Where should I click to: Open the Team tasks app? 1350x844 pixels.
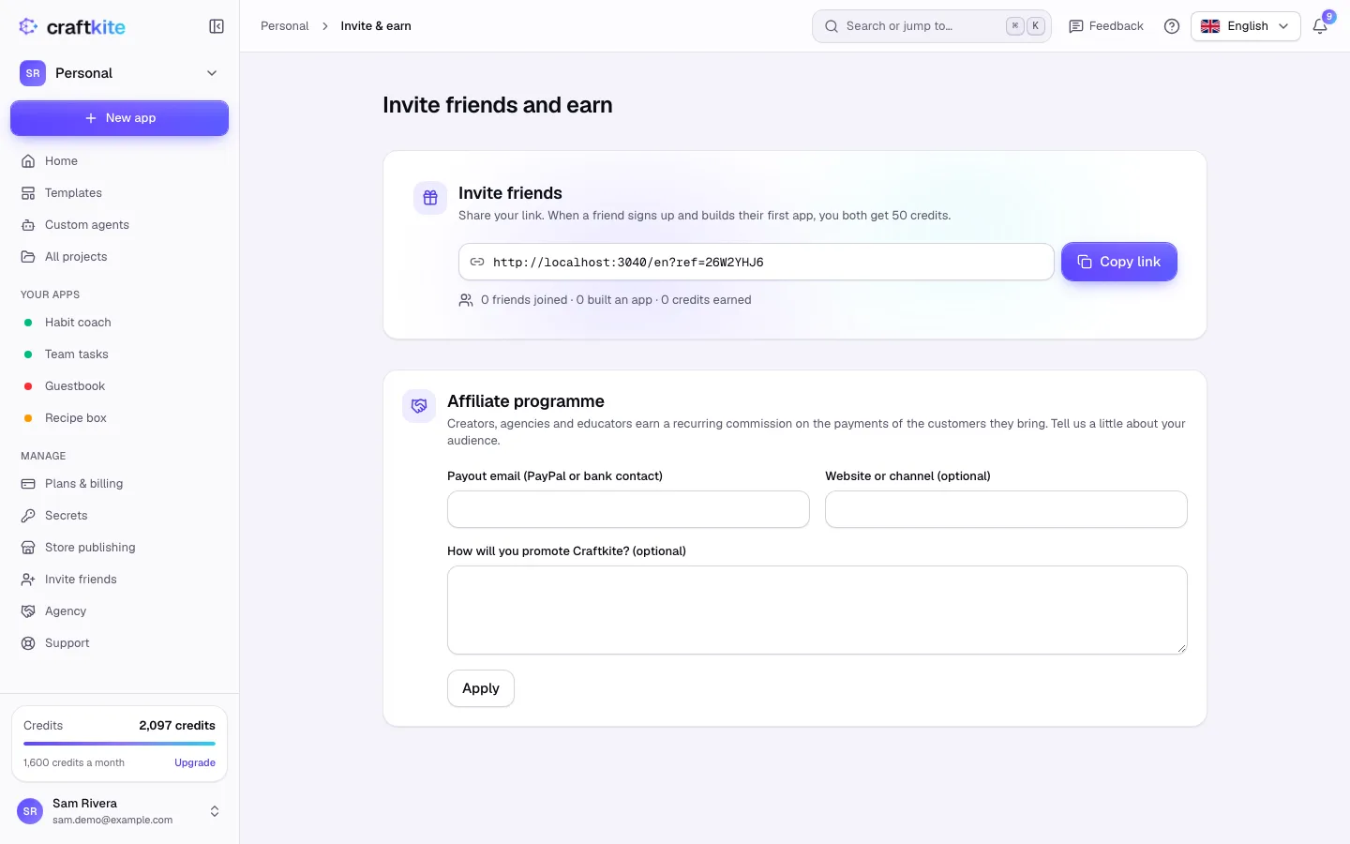tap(119, 354)
